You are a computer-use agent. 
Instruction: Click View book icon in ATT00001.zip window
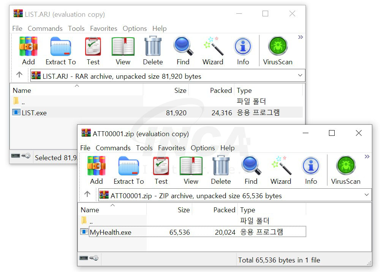191,166
